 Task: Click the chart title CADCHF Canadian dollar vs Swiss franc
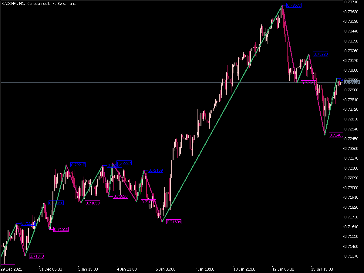point(39,3)
